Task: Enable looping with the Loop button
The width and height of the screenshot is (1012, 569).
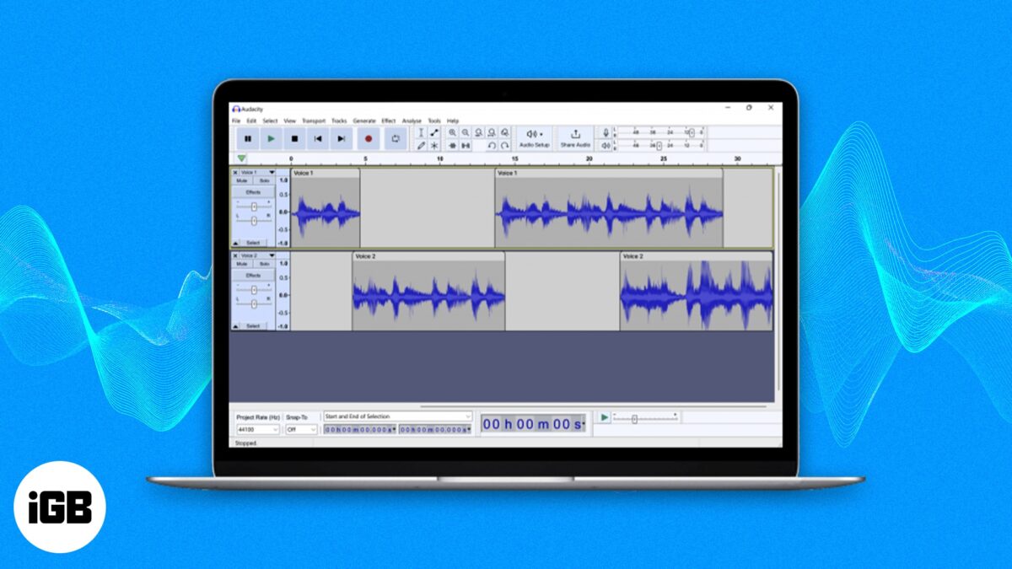Action: [396, 138]
